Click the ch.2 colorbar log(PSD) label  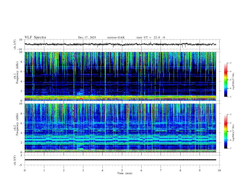click(x=233, y=133)
